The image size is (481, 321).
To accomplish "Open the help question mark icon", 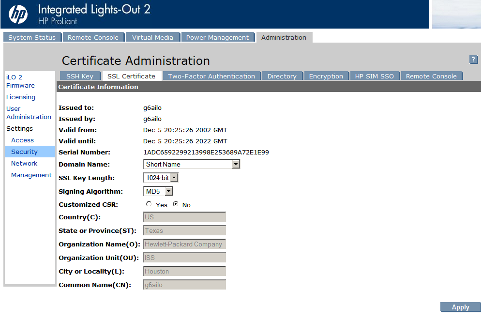I will (473, 59).
